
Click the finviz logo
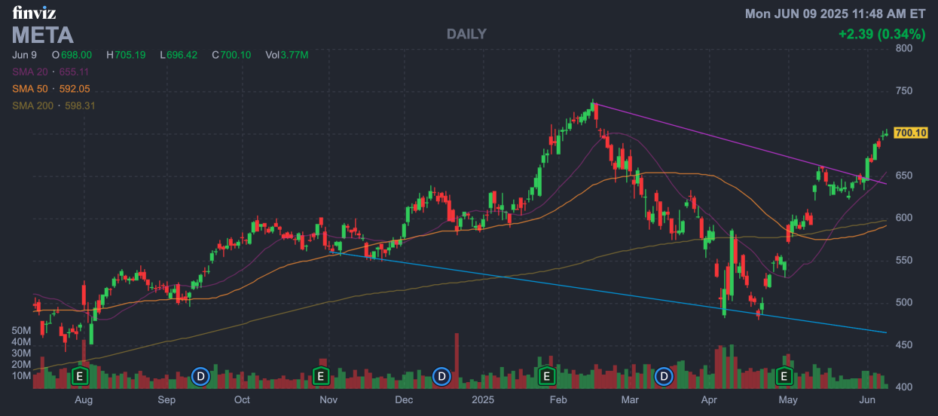point(34,12)
